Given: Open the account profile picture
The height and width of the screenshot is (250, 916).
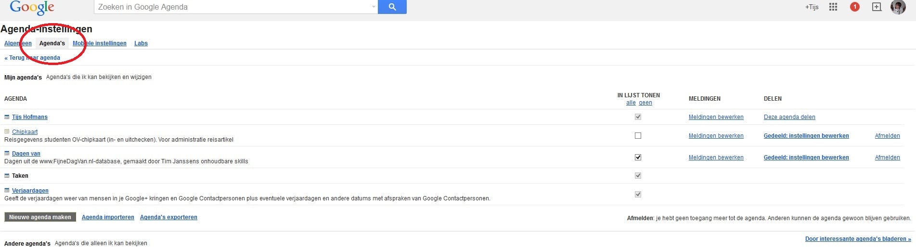Looking at the screenshot, I should [x=898, y=7].
